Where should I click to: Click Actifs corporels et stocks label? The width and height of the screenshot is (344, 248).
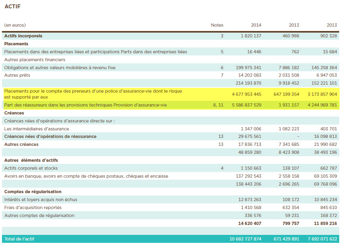[31, 169]
